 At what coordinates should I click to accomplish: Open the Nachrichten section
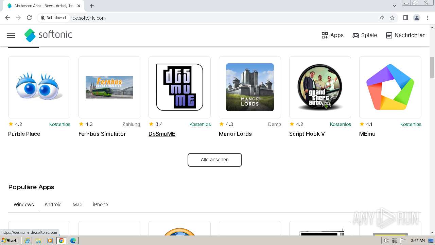pos(405,35)
